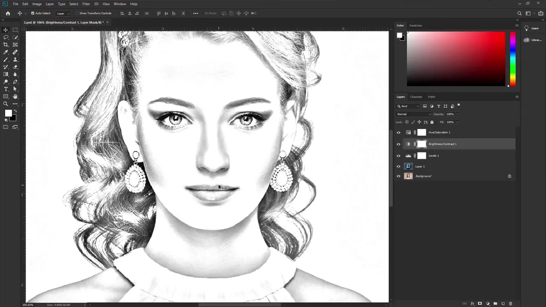Open the Filter menu
This screenshot has width=546, height=307.
[x=86, y=4]
